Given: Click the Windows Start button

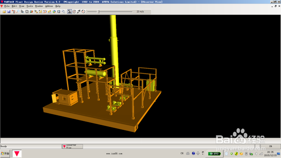Looking at the screenshot, I should click(x=5, y=154).
